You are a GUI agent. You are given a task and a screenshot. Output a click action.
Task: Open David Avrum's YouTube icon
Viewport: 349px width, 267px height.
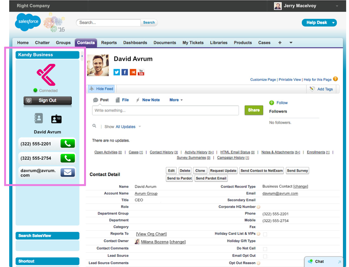click(141, 72)
